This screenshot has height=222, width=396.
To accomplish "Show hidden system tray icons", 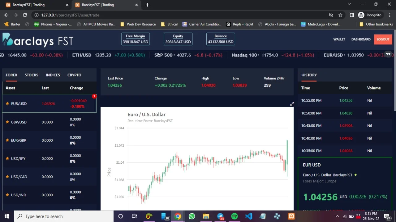I will pos(337,216).
